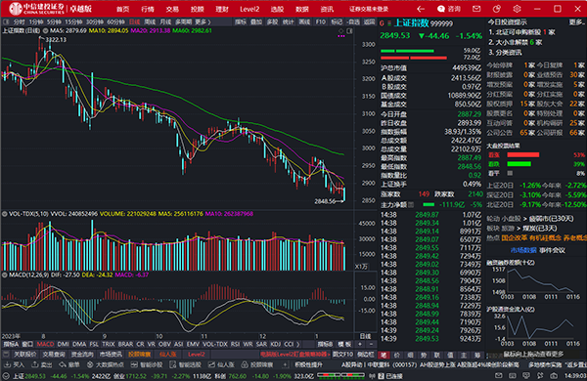Image resolution: width=587 pixels, height=381 pixels.
Task: Toggle the left panel icon beside 分时
Action: coord(6,22)
